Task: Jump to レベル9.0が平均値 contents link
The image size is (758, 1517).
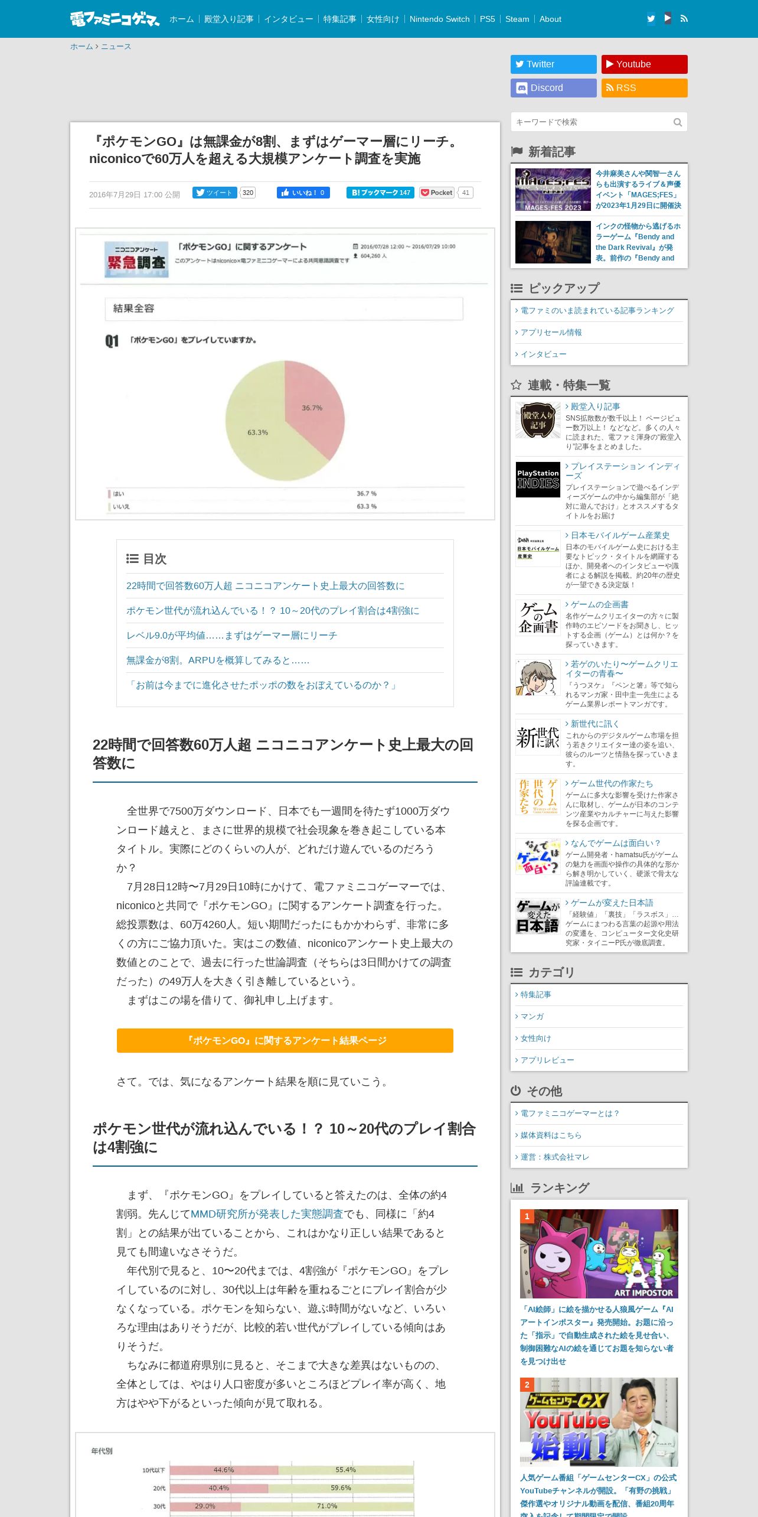Action: [232, 636]
